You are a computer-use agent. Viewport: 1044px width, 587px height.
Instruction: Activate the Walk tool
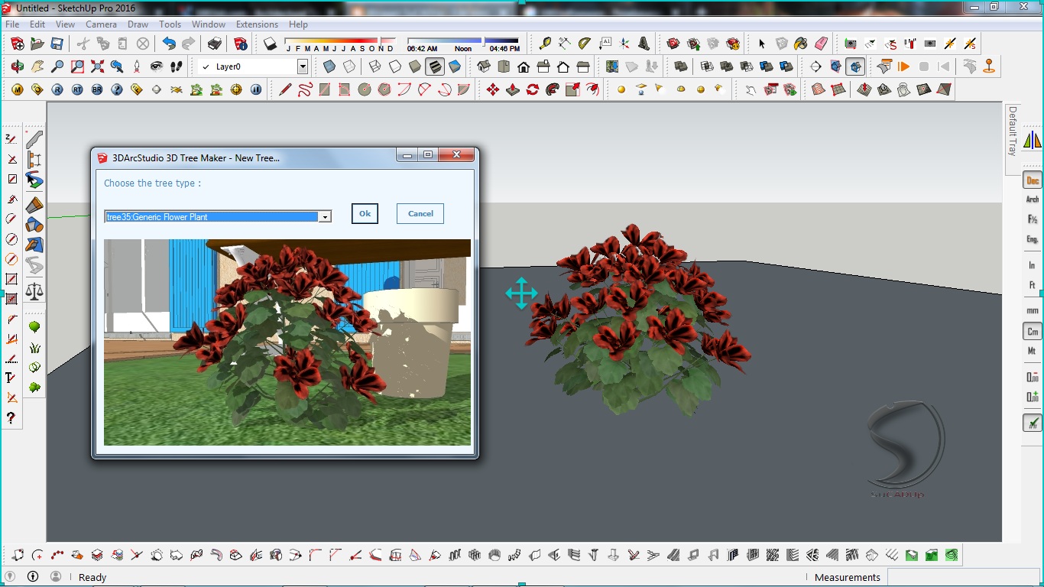click(x=176, y=66)
